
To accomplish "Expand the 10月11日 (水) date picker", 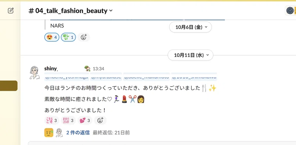I will click(x=191, y=55).
